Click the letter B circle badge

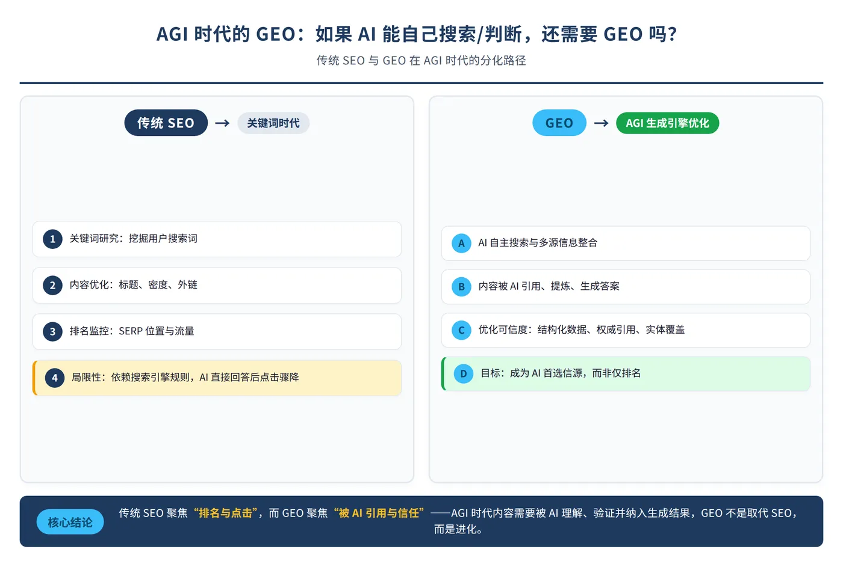[x=461, y=287]
